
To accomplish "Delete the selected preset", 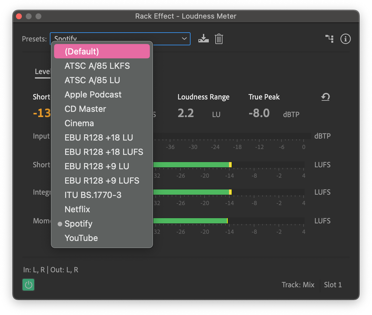I will (219, 39).
